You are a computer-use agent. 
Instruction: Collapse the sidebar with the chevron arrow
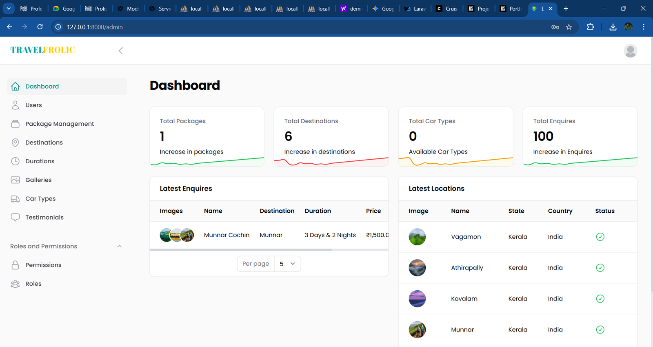coord(120,51)
